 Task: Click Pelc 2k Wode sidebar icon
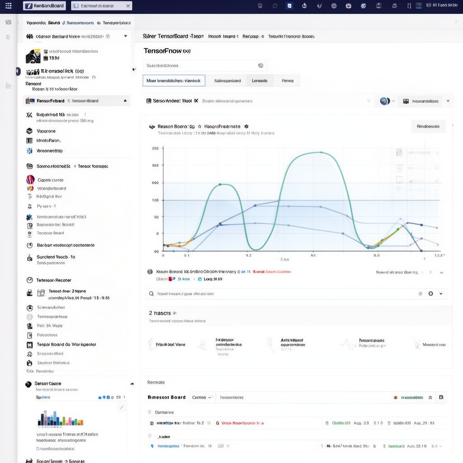(x=29, y=326)
